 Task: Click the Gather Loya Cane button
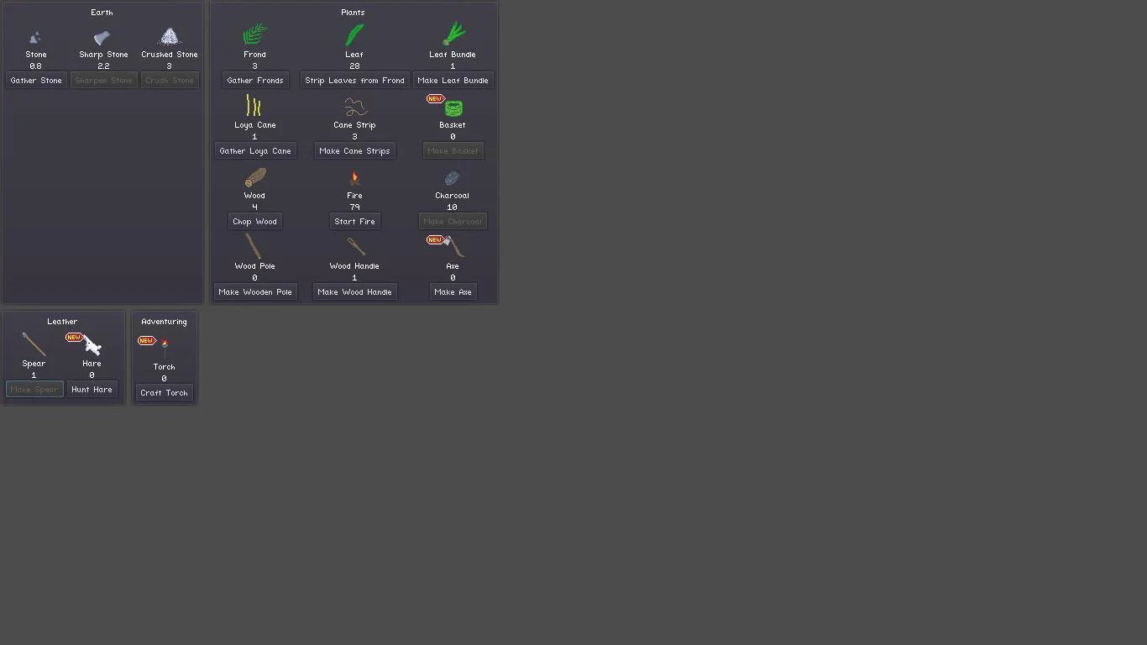pyautogui.click(x=255, y=151)
